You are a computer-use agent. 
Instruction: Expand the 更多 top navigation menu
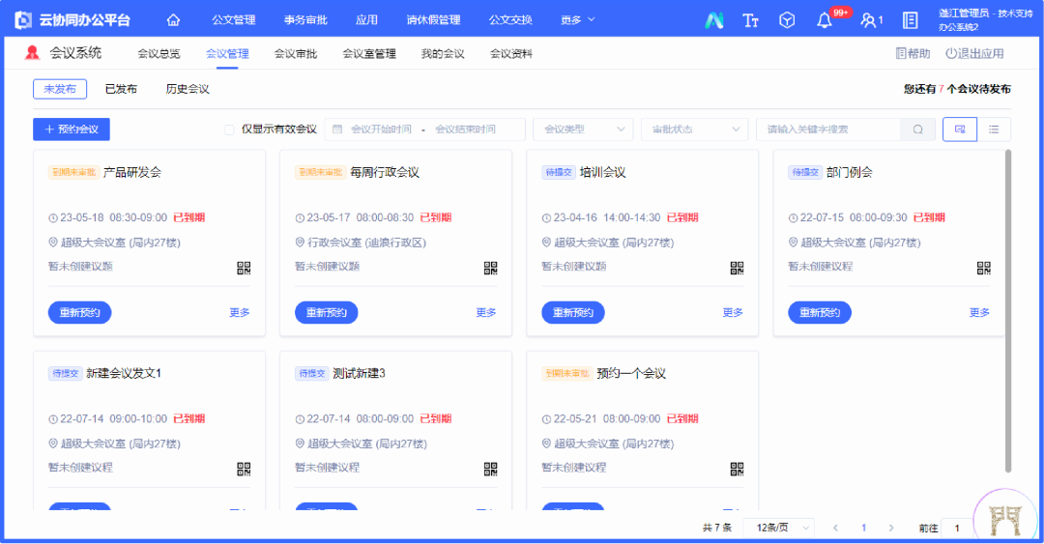pyautogui.click(x=577, y=20)
